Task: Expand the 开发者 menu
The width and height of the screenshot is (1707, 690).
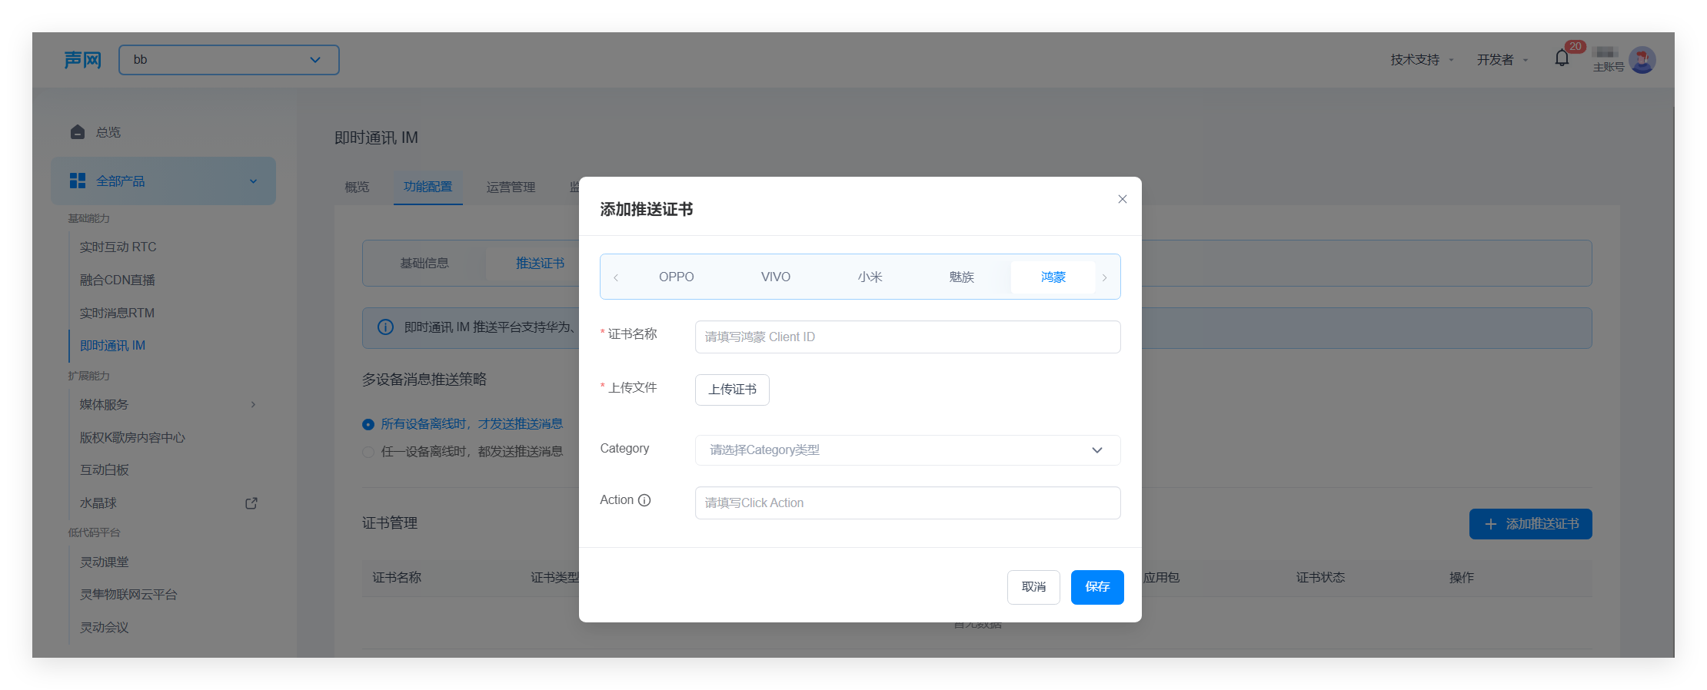Action: [1502, 60]
